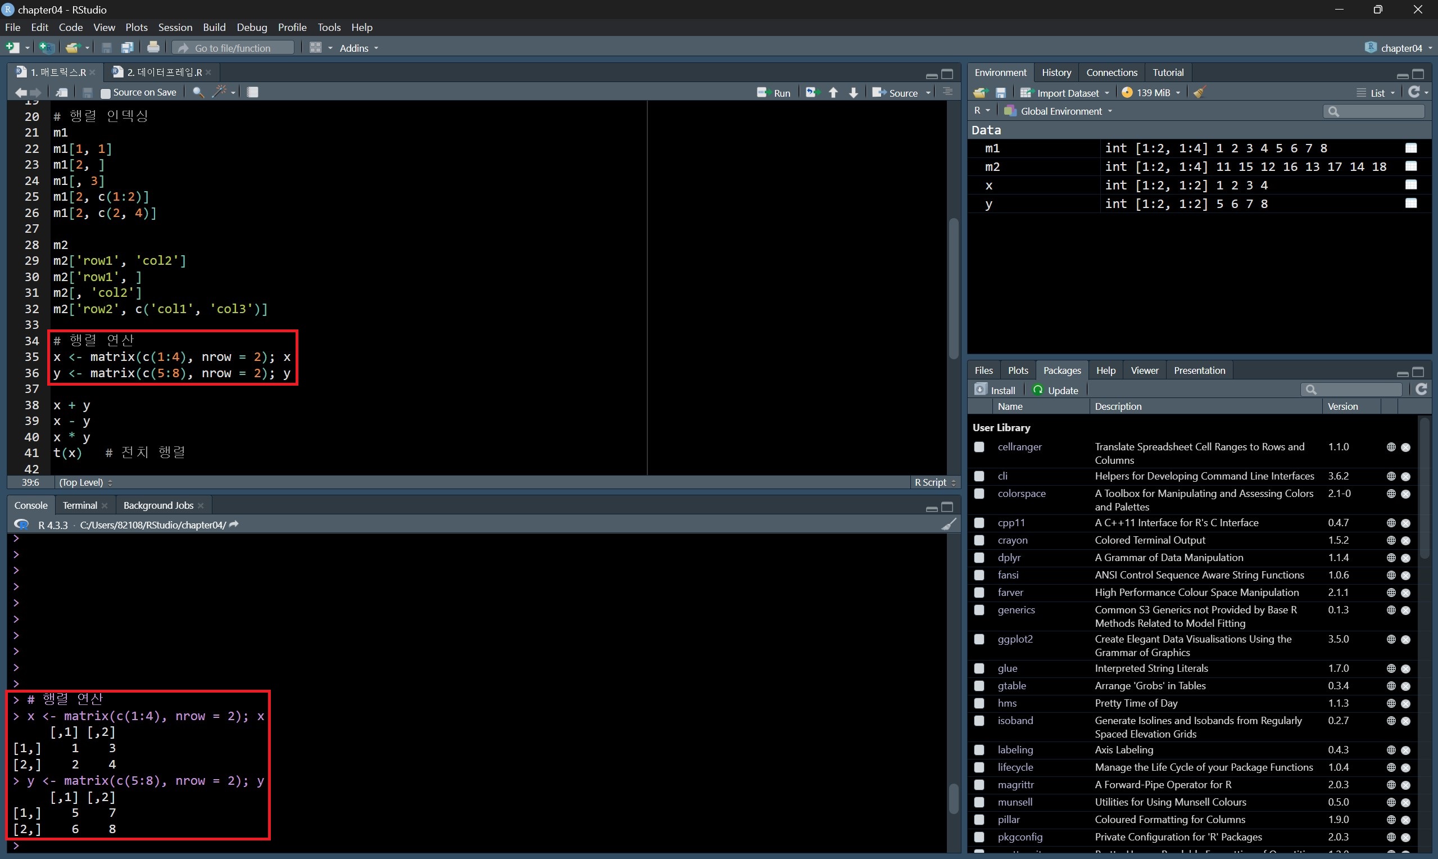Clear console with the broom icon
The height and width of the screenshot is (859, 1438).
coord(948,525)
